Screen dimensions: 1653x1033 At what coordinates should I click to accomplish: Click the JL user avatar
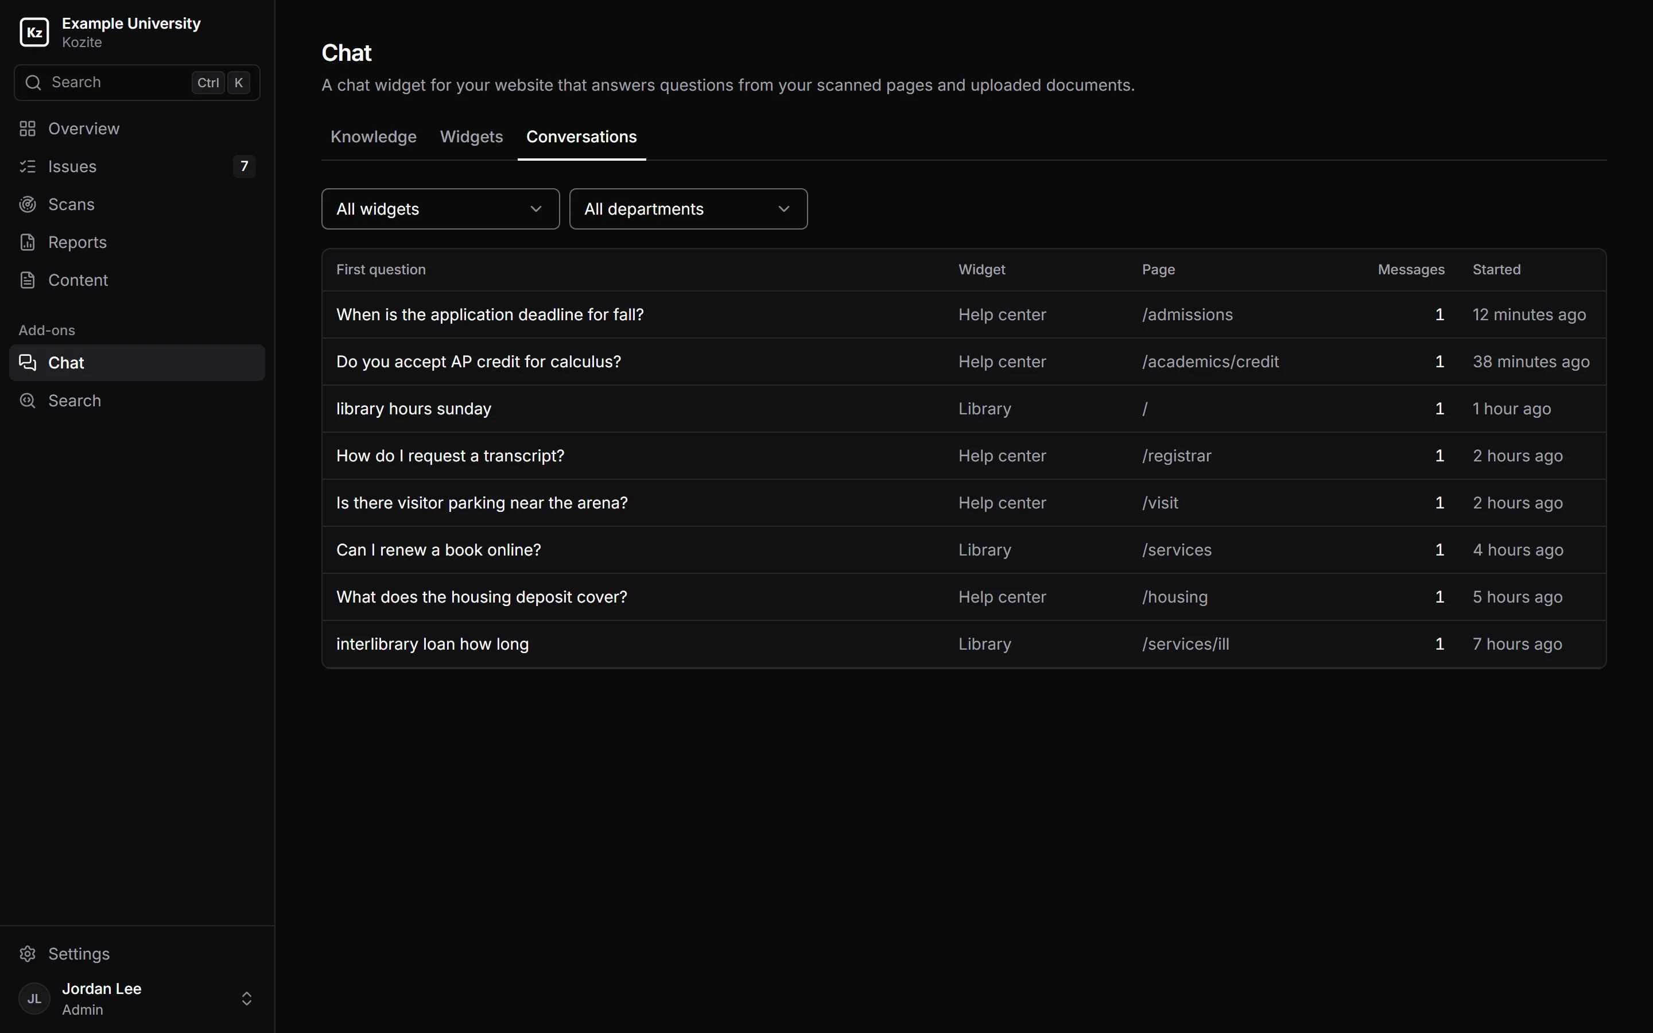click(x=34, y=999)
